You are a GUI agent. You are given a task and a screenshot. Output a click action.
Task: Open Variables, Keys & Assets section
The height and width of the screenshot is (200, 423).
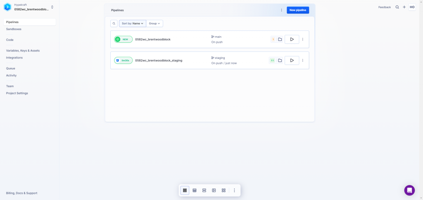coord(23,51)
